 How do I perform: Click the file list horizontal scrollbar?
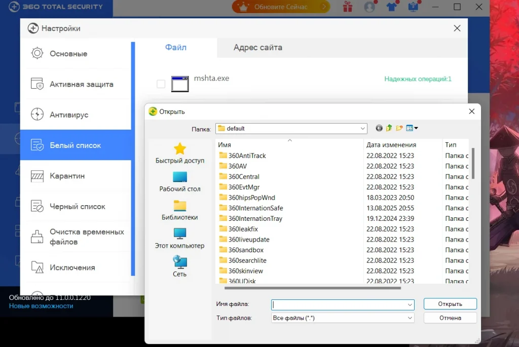(312, 288)
